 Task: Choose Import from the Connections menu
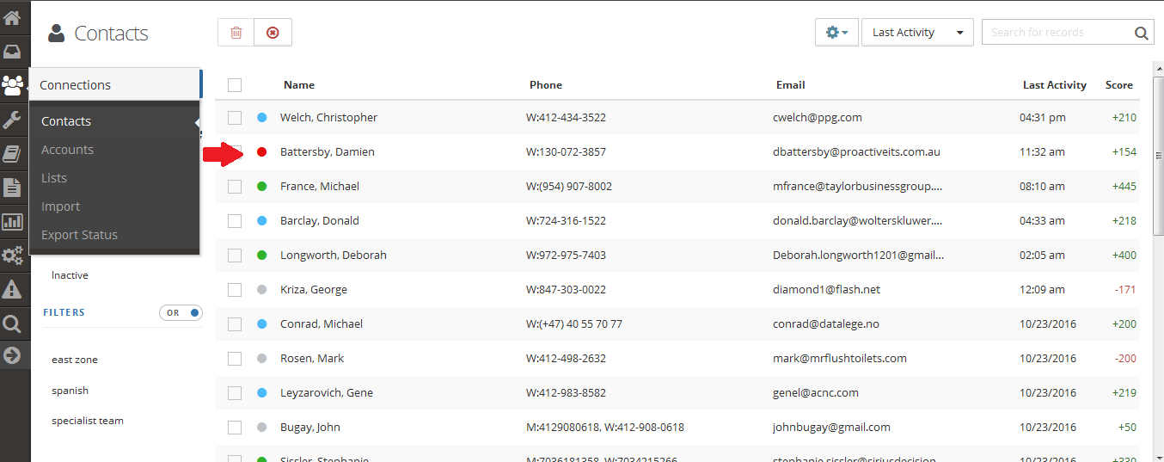60,206
